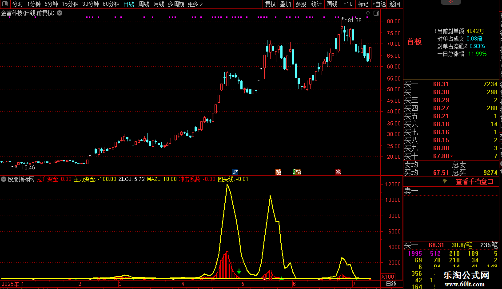Click the 首板 label
This screenshot has width=502, height=289.
click(414, 41)
